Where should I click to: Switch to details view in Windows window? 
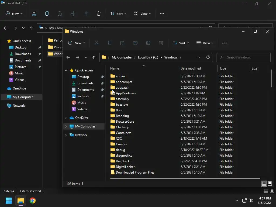click(x=264, y=184)
